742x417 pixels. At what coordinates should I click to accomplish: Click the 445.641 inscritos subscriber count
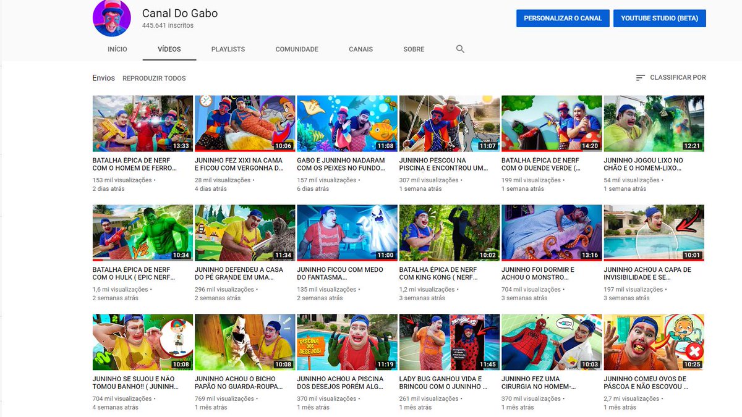168,26
